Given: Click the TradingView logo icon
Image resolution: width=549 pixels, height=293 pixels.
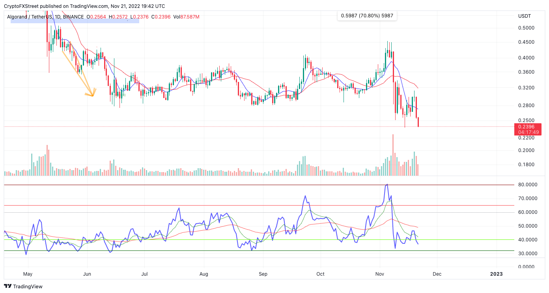Looking at the screenshot, I should pos(7,286).
